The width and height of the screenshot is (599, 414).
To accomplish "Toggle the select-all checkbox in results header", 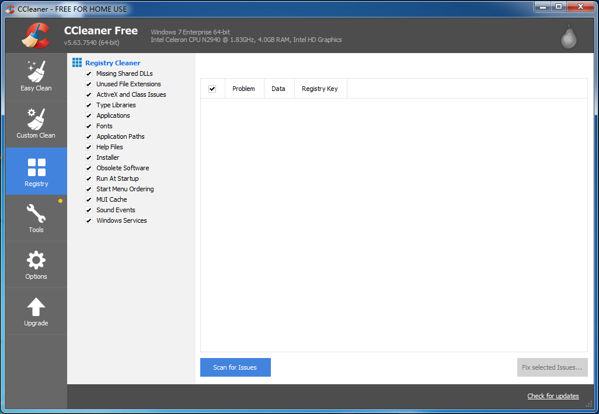I will tap(212, 89).
